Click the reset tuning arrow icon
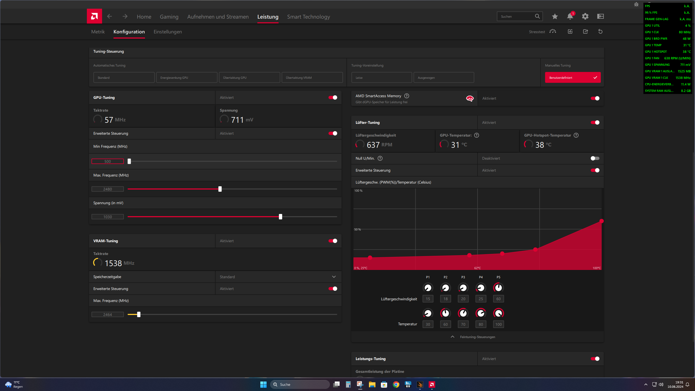The width and height of the screenshot is (695, 391). (600, 32)
